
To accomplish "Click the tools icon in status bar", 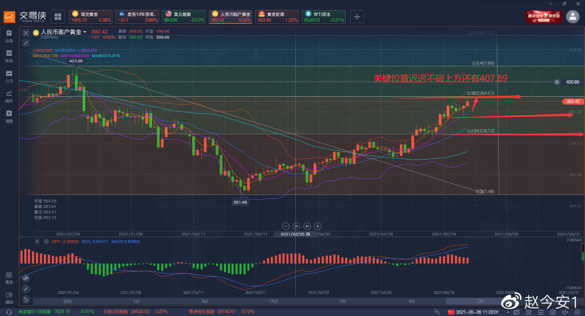I will click(529, 312).
